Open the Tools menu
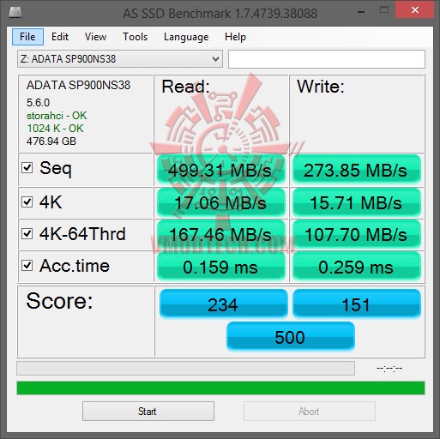440x439 pixels. pyautogui.click(x=135, y=37)
